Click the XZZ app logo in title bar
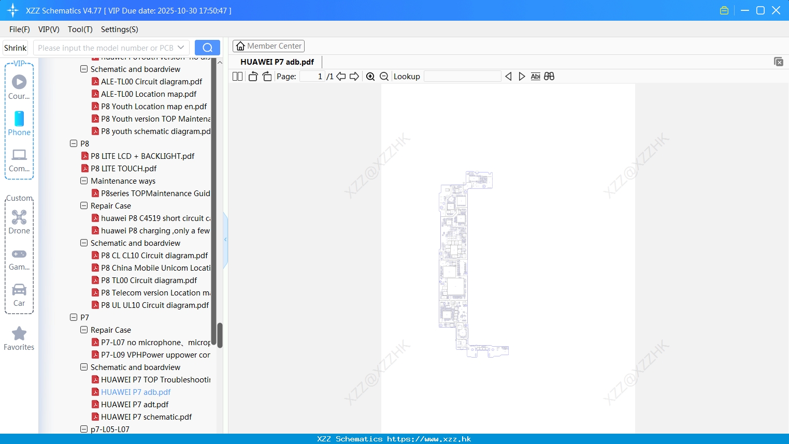 pyautogui.click(x=13, y=10)
